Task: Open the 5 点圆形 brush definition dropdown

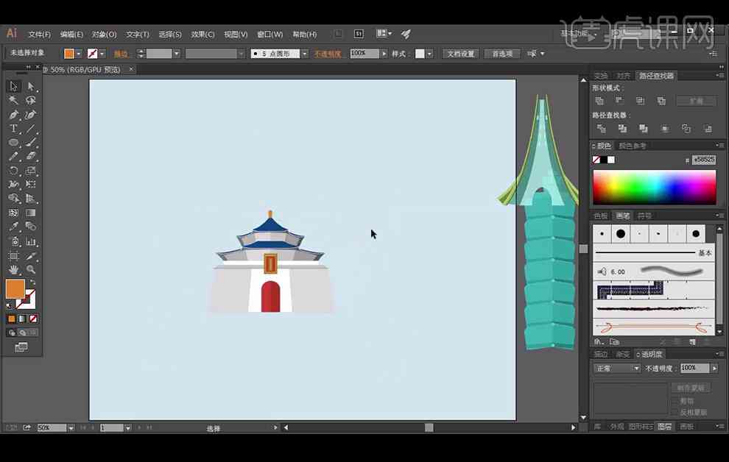Action: (x=305, y=54)
